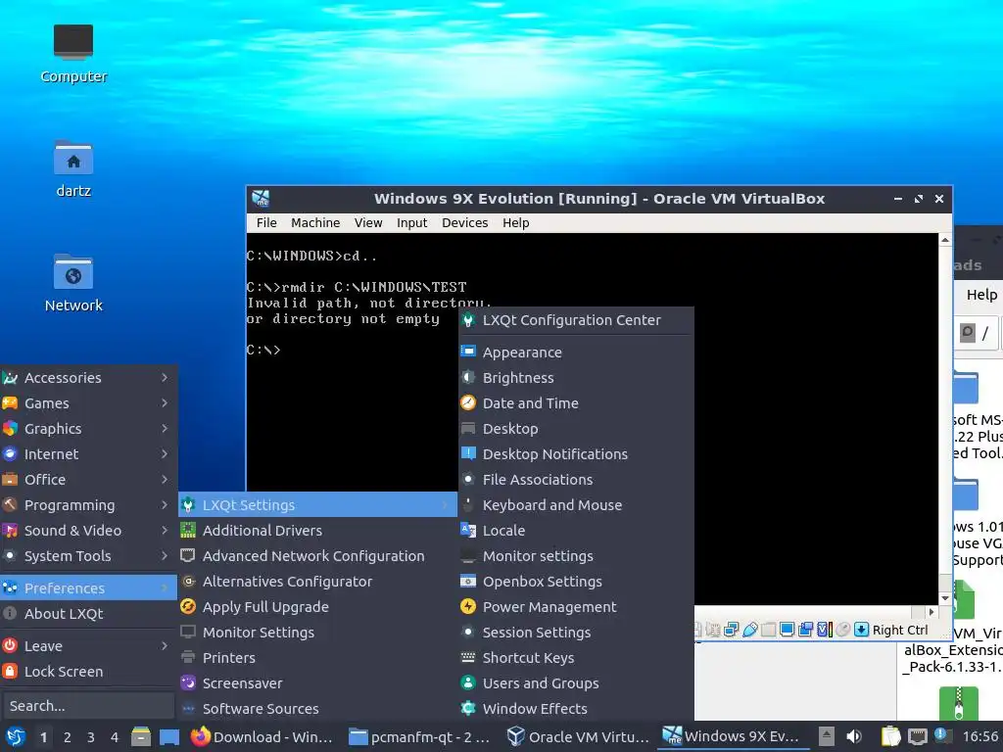
Task: Open the VirtualBox Help menu
Action: 515,222
